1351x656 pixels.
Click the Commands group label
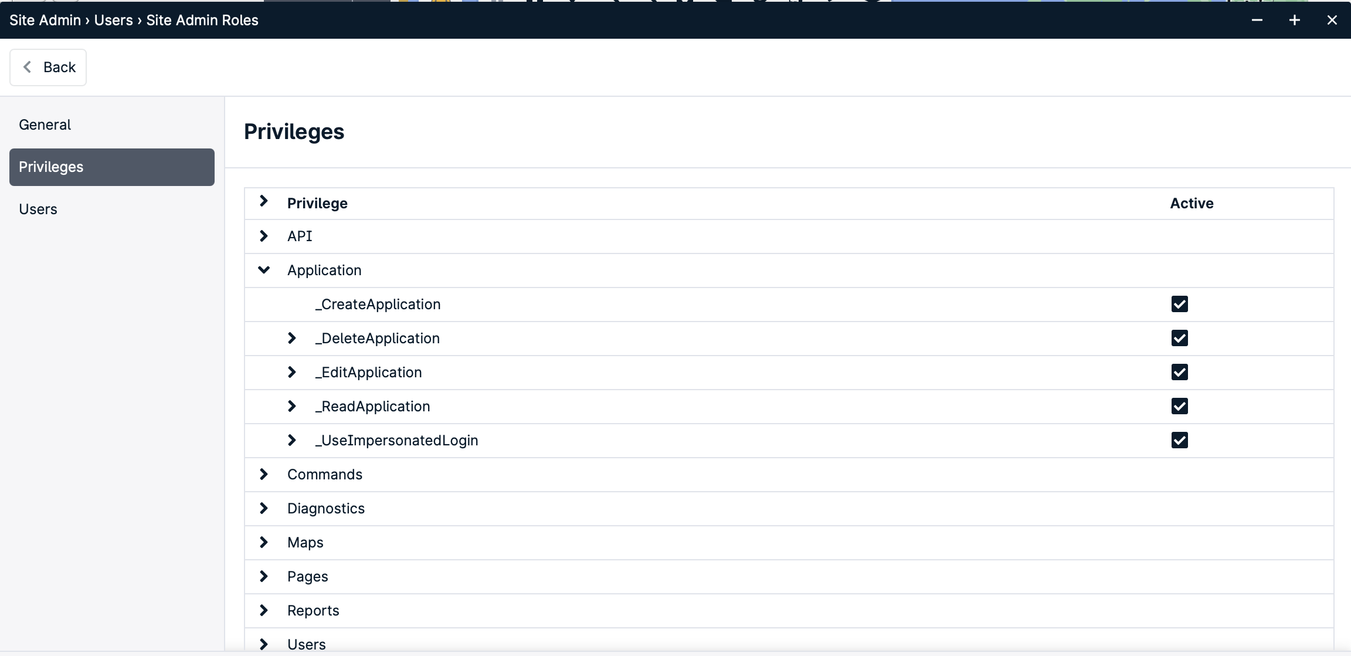(325, 474)
